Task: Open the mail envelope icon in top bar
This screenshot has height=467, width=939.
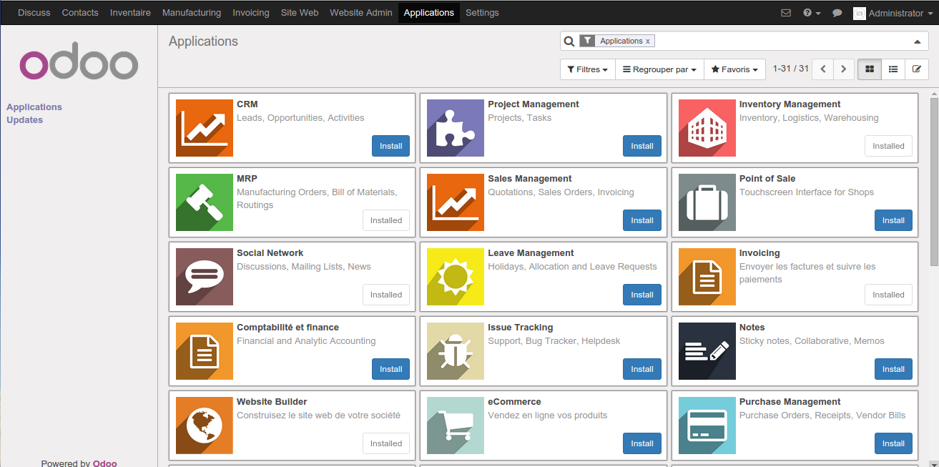Action: click(786, 13)
